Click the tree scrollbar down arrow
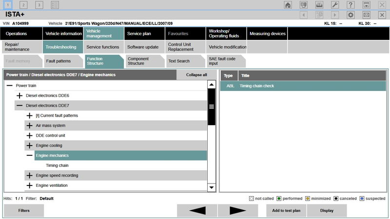Image resolution: width=390 pixels, height=219 pixels. tap(212, 187)
